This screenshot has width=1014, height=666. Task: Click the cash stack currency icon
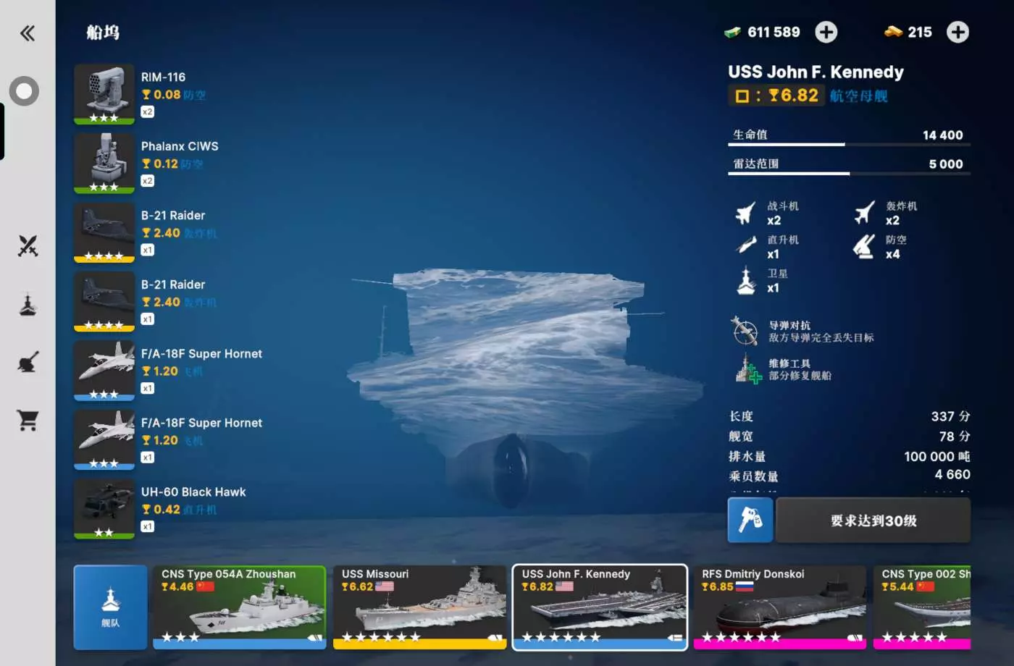coord(732,32)
